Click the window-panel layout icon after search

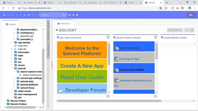point(73,15)
